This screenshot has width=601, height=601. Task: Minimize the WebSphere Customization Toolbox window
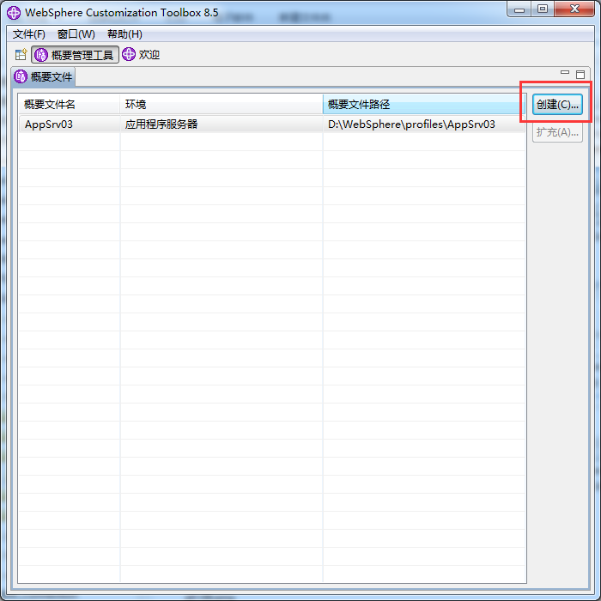519,9
